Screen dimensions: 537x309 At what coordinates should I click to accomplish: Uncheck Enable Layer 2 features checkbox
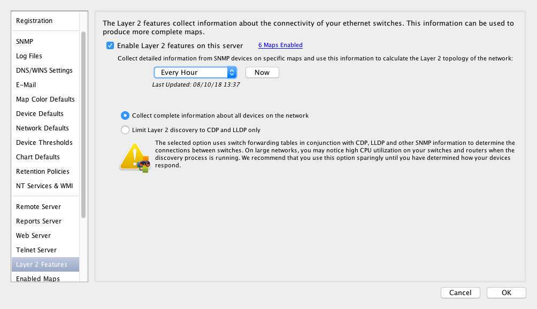click(x=110, y=46)
